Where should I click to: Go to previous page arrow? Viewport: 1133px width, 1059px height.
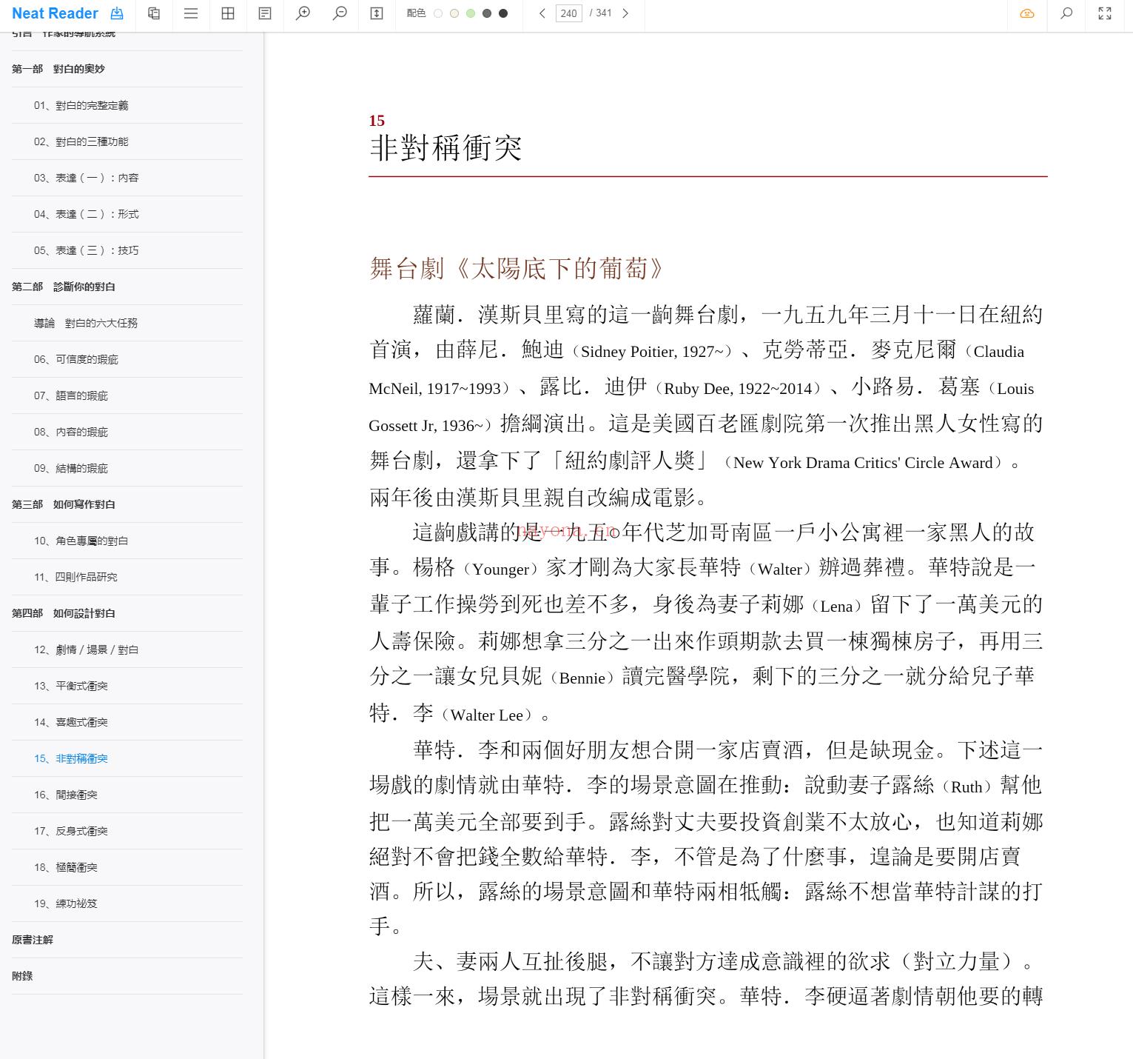tap(542, 13)
